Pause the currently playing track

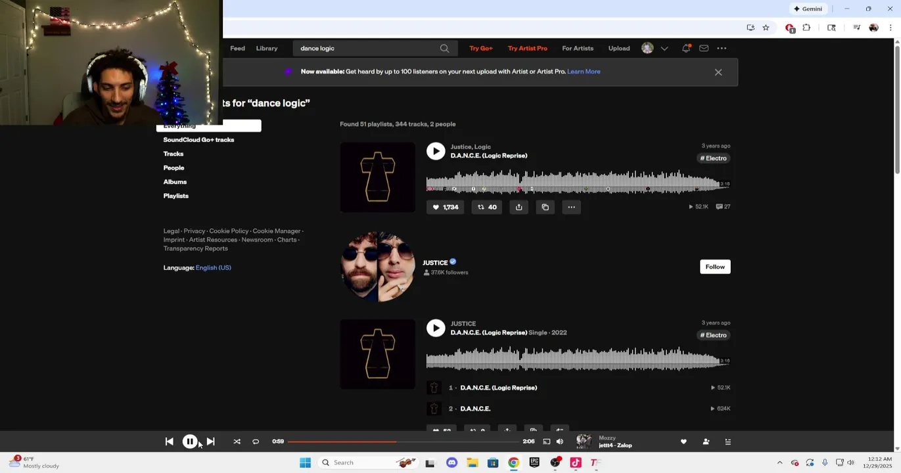(190, 442)
